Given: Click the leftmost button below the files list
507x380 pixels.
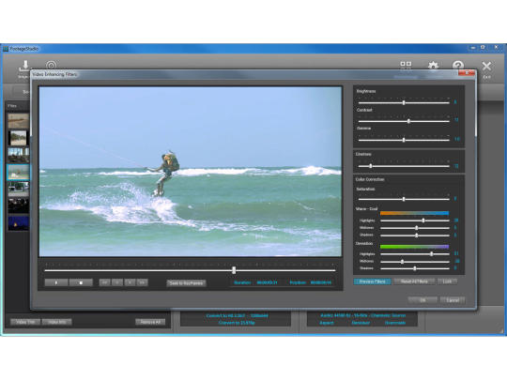Looking at the screenshot, I should (x=25, y=322).
